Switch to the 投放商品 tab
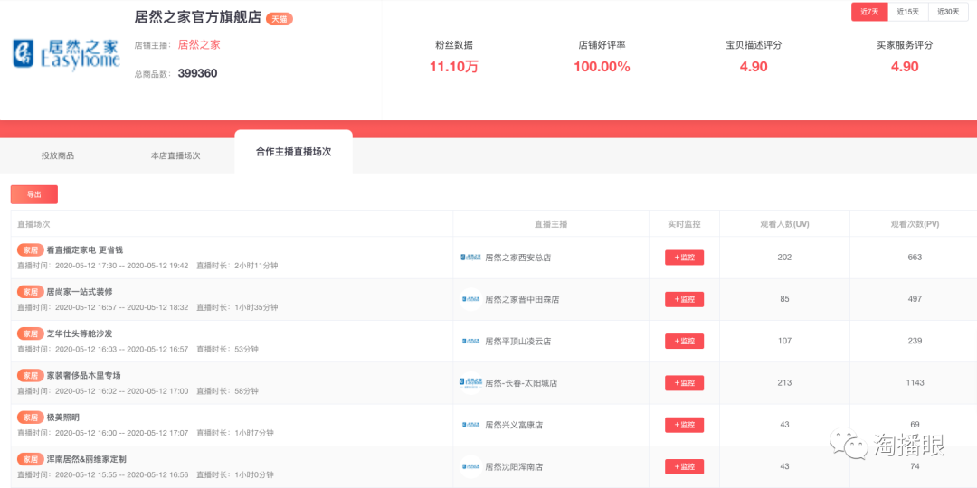Screen dimensions: 977x488 (57, 155)
